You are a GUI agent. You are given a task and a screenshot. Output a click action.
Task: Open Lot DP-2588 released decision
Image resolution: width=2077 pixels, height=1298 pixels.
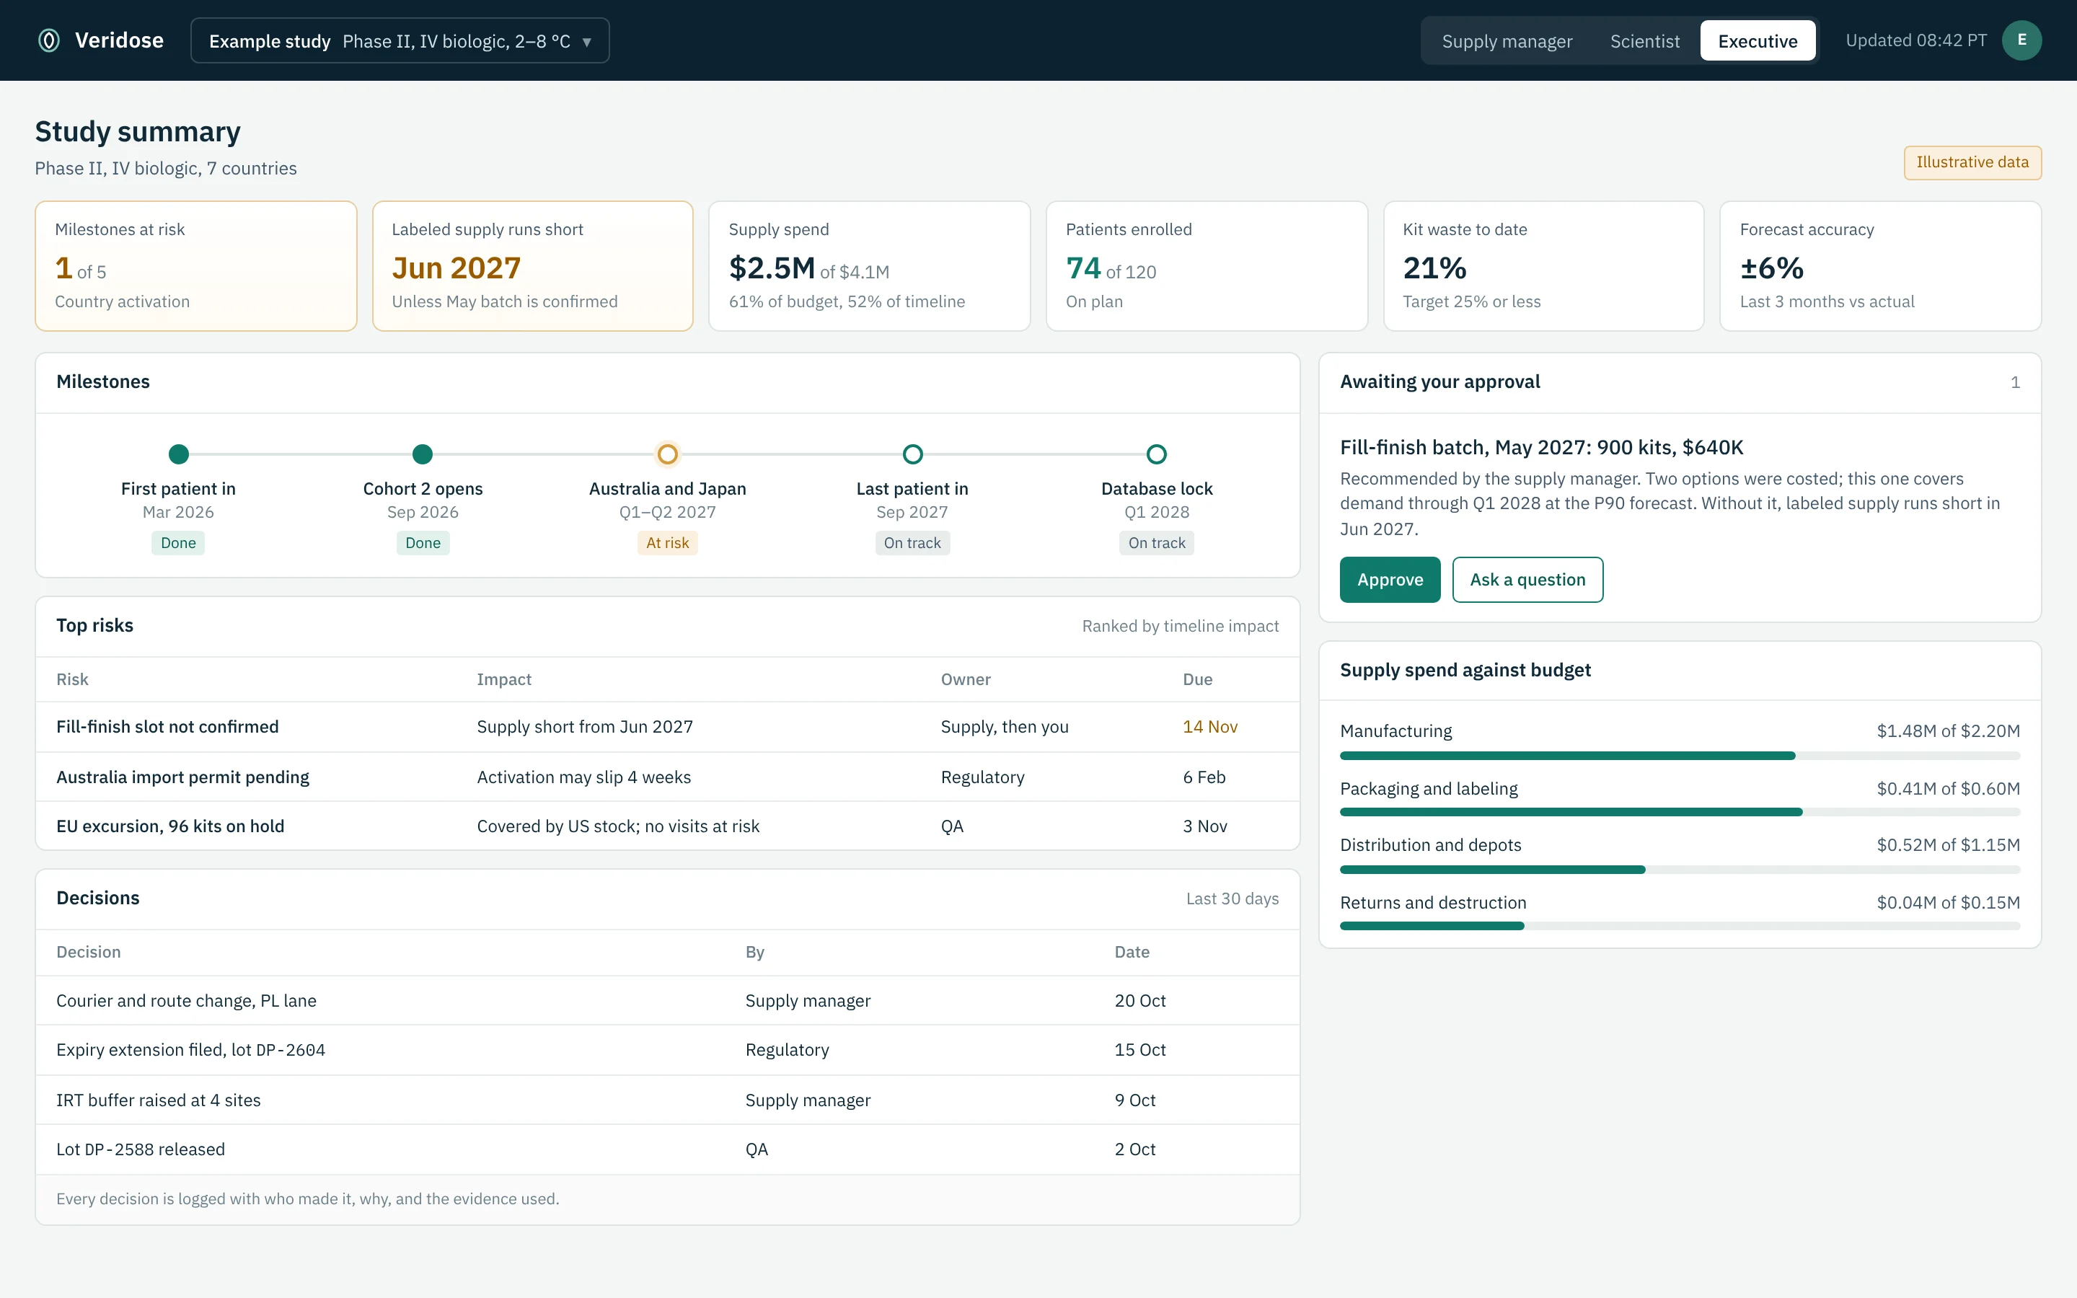[x=667, y=1149]
